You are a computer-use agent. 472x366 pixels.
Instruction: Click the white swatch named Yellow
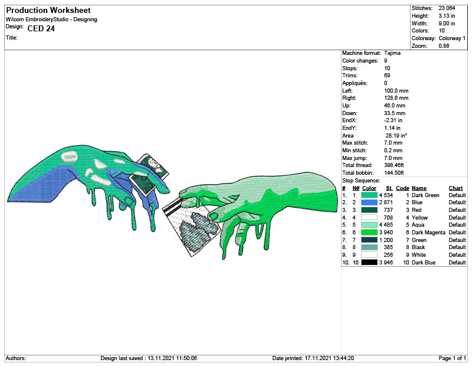[369, 217]
